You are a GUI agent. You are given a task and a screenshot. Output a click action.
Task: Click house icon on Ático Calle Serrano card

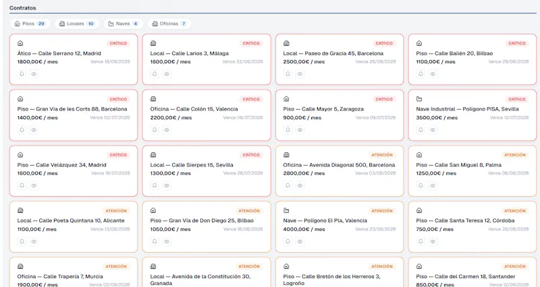20,43
